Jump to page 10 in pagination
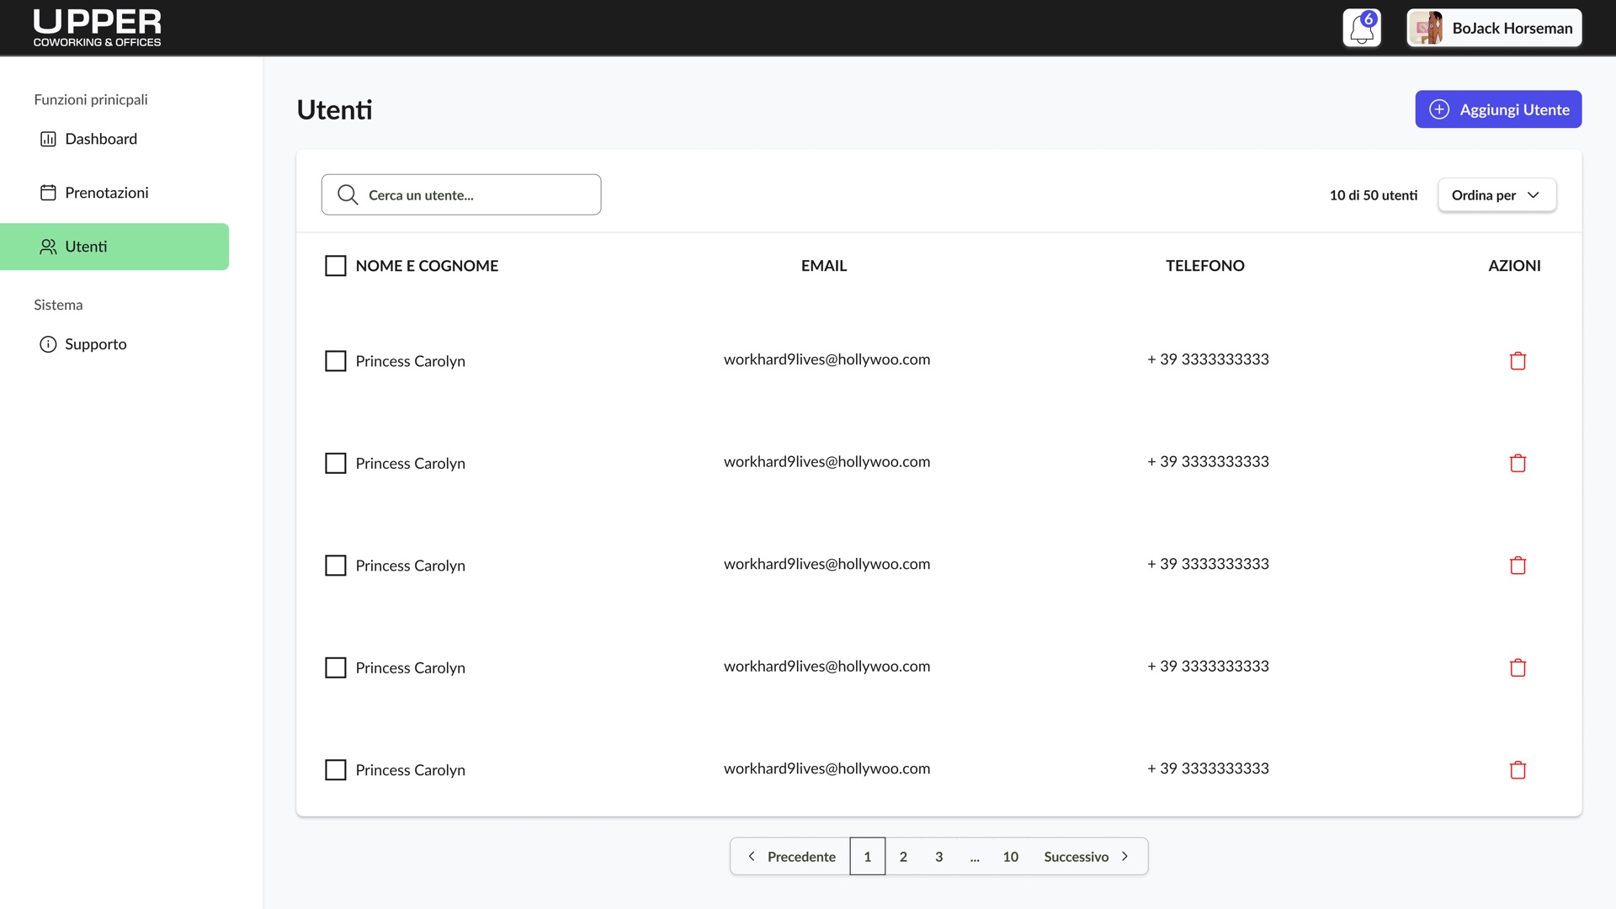The width and height of the screenshot is (1616, 909). point(1010,856)
